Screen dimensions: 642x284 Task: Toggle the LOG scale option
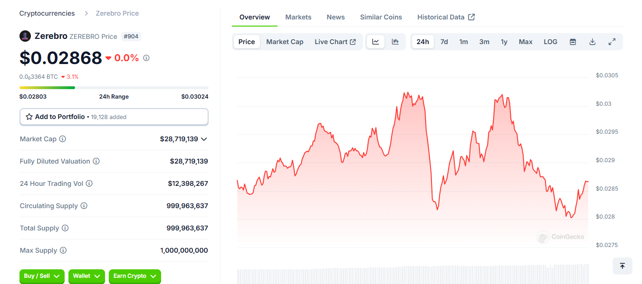(x=550, y=42)
